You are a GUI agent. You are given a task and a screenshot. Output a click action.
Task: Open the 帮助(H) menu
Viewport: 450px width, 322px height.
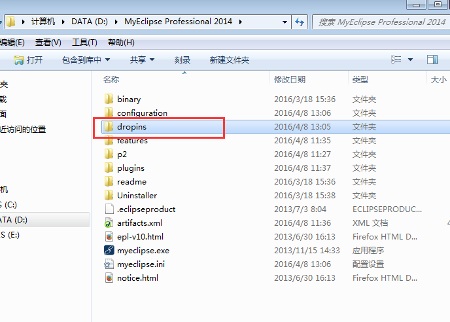[121, 43]
